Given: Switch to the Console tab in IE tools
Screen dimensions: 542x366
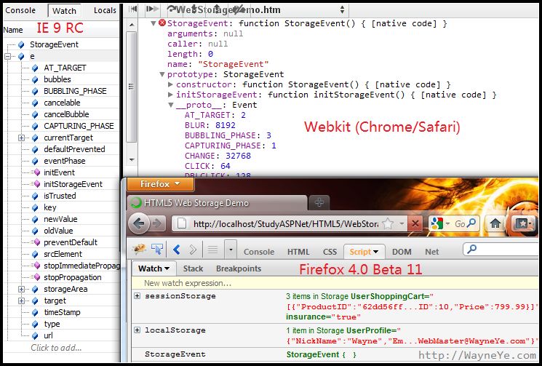Looking at the screenshot, I should tap(20, 10).
